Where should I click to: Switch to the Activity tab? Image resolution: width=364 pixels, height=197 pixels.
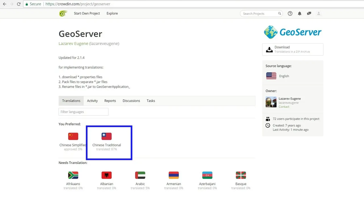(x=92, y=101)
